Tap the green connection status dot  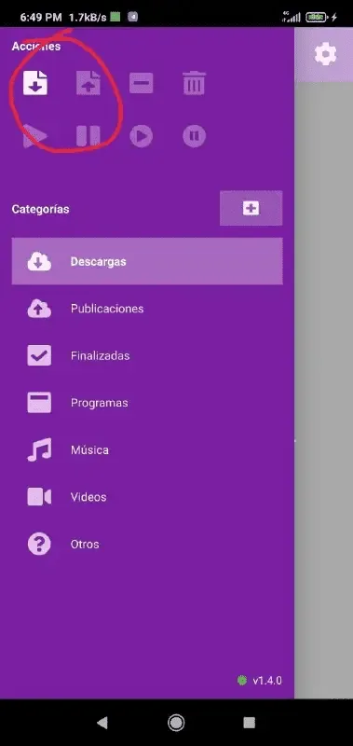pyautogui.click(x=242, y=681)
